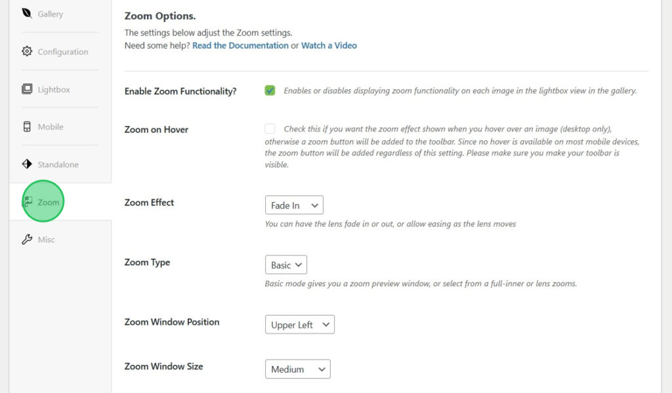Expand the Zoom Type dropdown set to Basic
The width and height of the screenshot is (672, 393).
tap(285, 264)
